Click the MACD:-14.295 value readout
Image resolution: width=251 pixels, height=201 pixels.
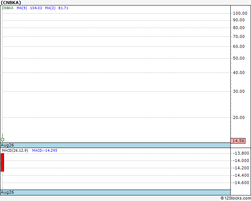45,151
